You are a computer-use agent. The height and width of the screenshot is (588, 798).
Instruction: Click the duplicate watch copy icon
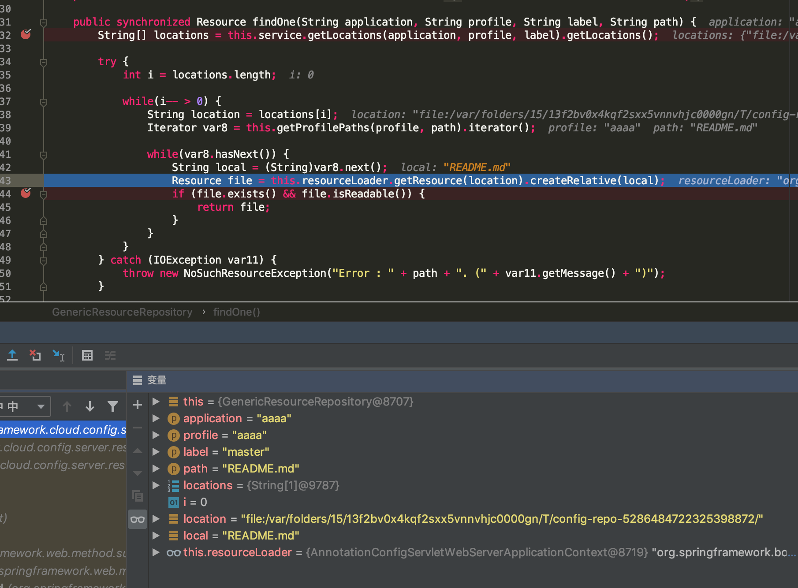click(x=138, y=496)
